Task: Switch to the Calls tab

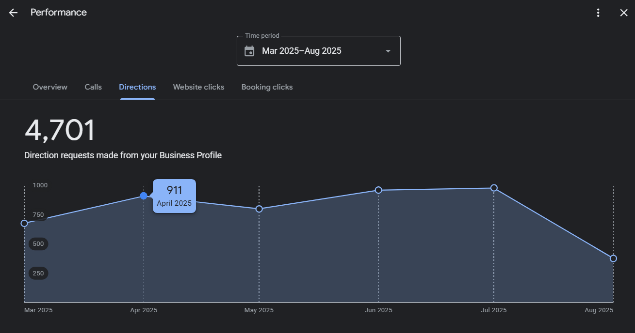Action: pyautogui.click(x=93, y=87)
